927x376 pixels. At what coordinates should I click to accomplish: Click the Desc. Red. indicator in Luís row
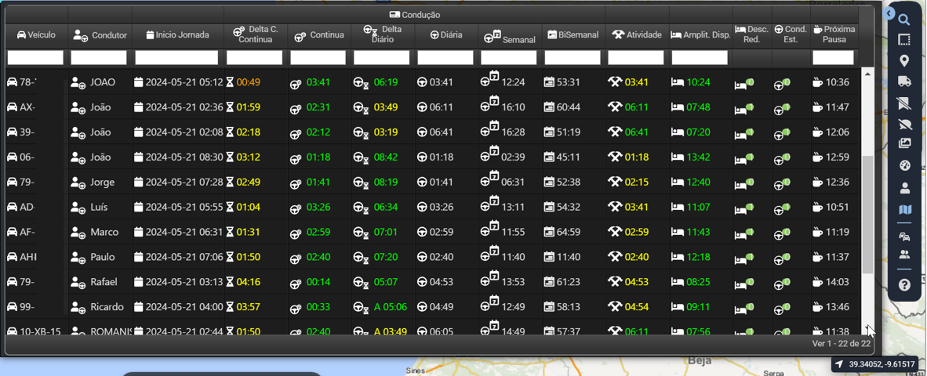coord(744,208)
